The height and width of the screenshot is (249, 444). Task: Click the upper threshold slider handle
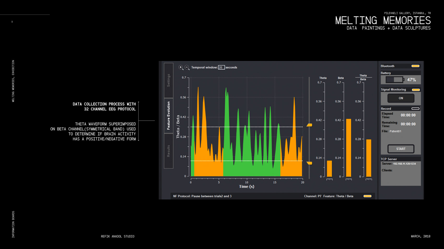coord(309,125)
